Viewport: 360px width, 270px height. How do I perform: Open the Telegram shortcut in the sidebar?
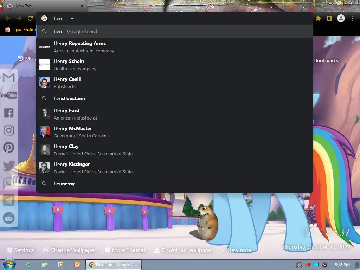pos(9,200)
